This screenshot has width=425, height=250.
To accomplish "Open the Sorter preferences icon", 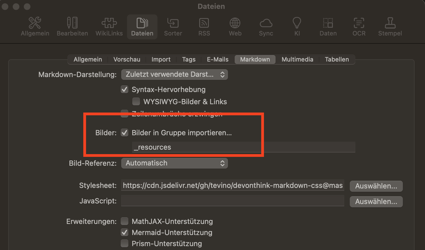I will [173, 27].
